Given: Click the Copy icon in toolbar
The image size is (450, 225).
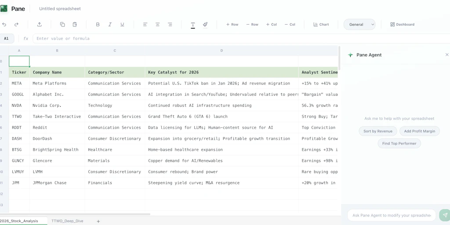Looking at the screenshot, I should [62, 25].
